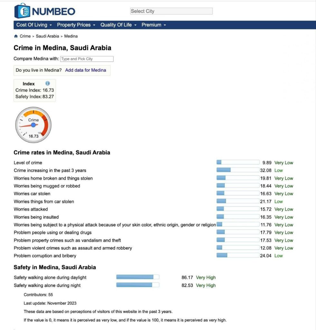
Task: Click the Crime increasing in past 3 years bar
Action: (x=238, y=170)
